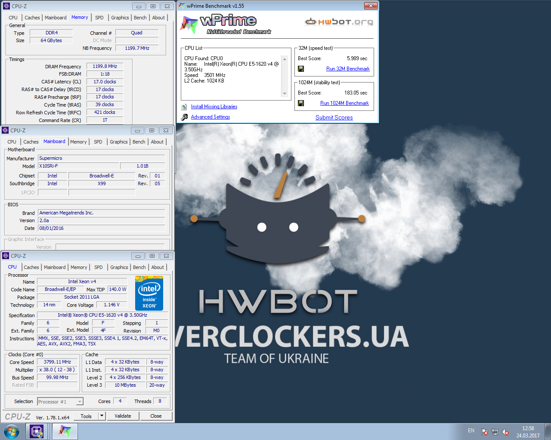Viewport: 551px width, 440px height.
Task: Click the CPU List scrollbar down arrow
Action: (x=285, y=94)
